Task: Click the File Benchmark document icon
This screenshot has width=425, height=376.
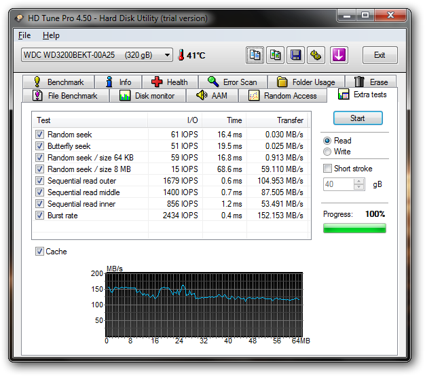Action: click(x=37, y=96)
